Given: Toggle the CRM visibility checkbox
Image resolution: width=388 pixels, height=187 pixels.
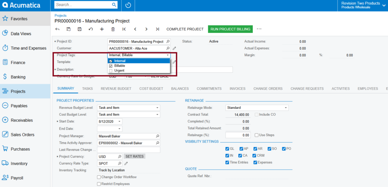Looking at the screenshot, I should [x=254, y=156].
